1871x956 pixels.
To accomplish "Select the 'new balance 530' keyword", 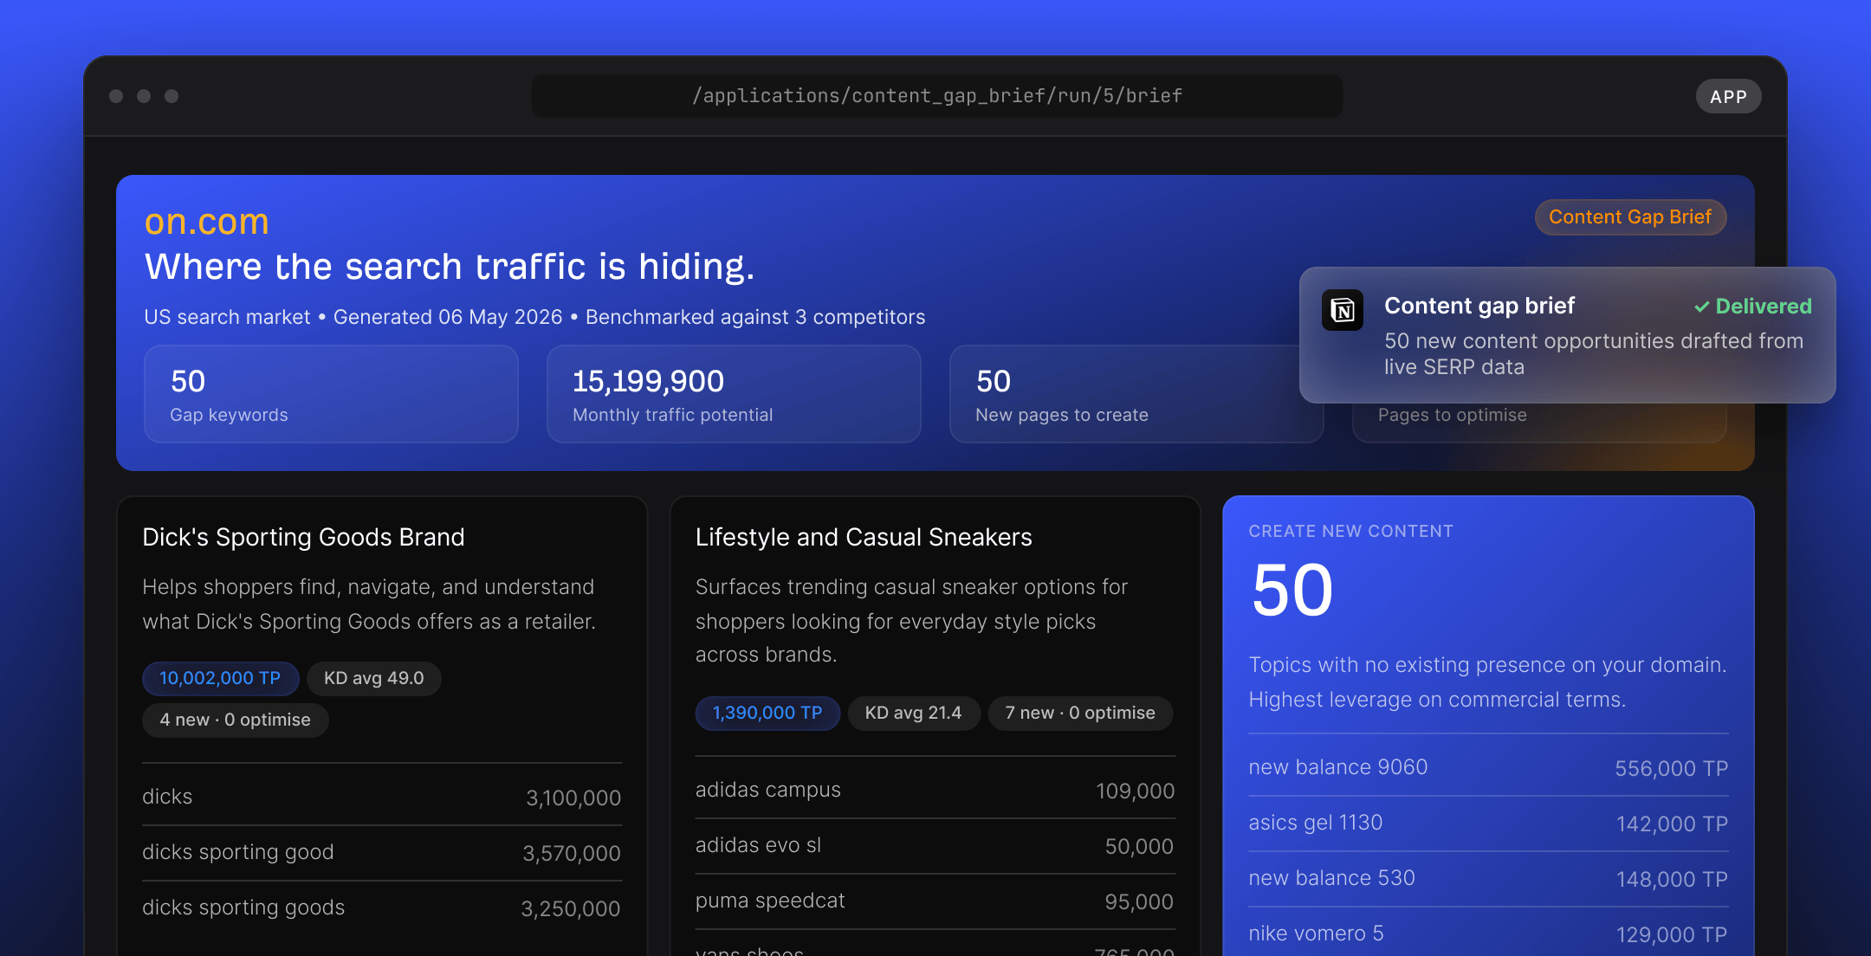I will [x=1332, y=878].
